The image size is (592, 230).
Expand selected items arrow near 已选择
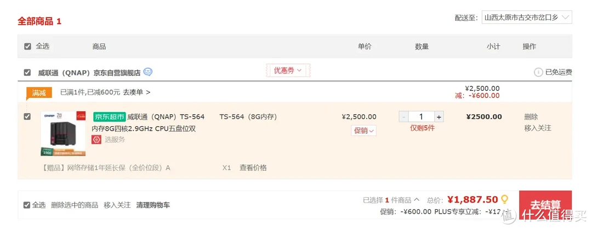click(417, 199)
